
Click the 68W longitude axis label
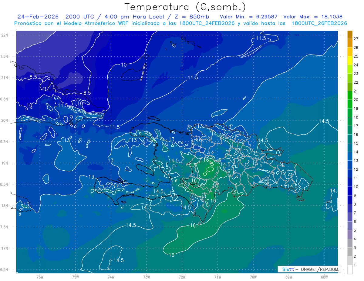[324, 277]
